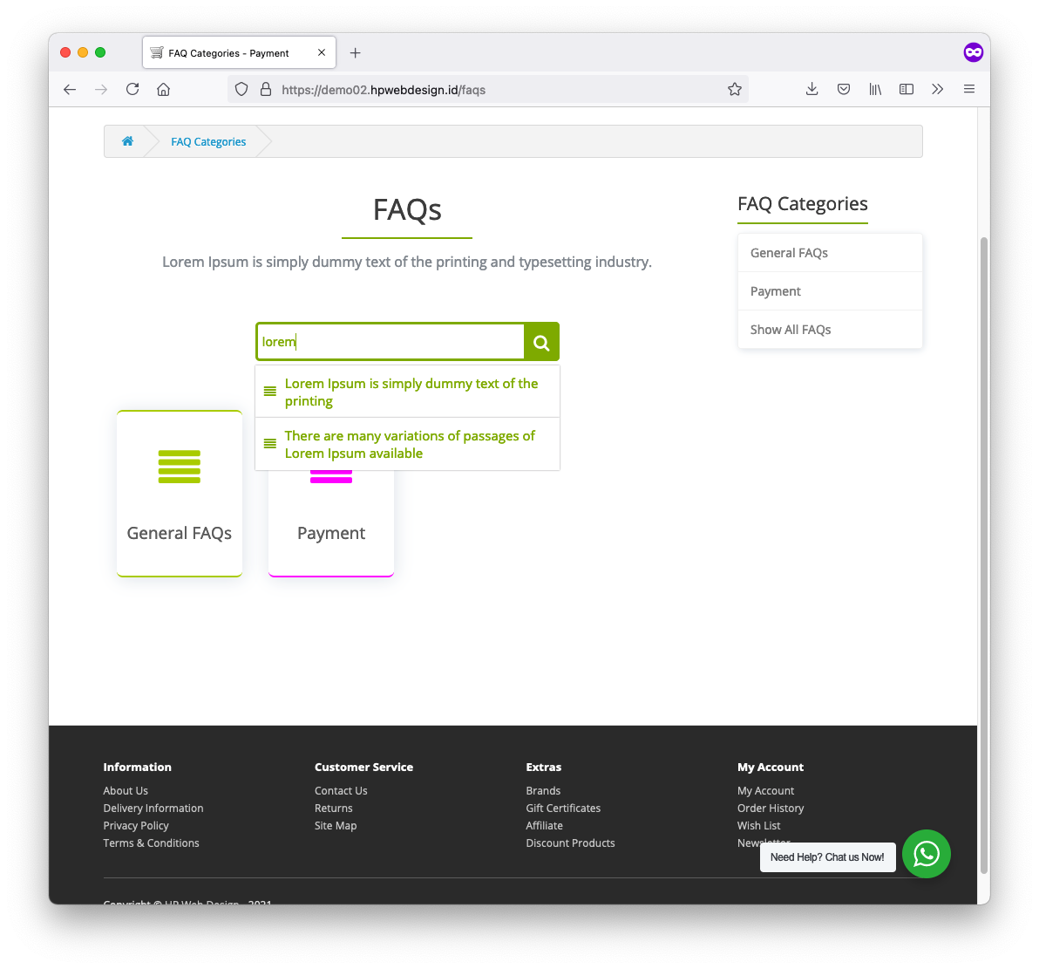Open the Gift Certificates footer link
The height and width of the screenshot is (969, 1039).
point(563,808)
